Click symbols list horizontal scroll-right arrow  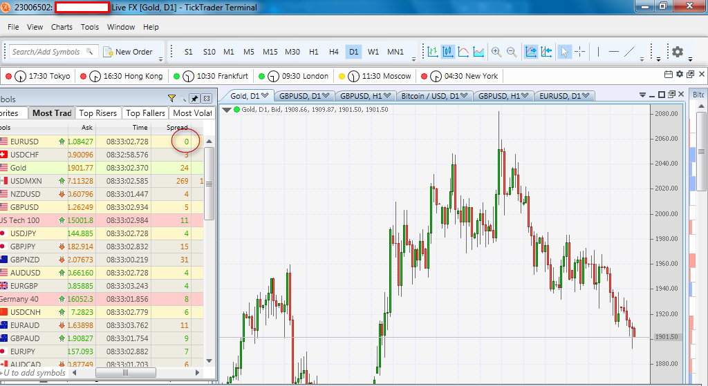(x=197, y=372)
